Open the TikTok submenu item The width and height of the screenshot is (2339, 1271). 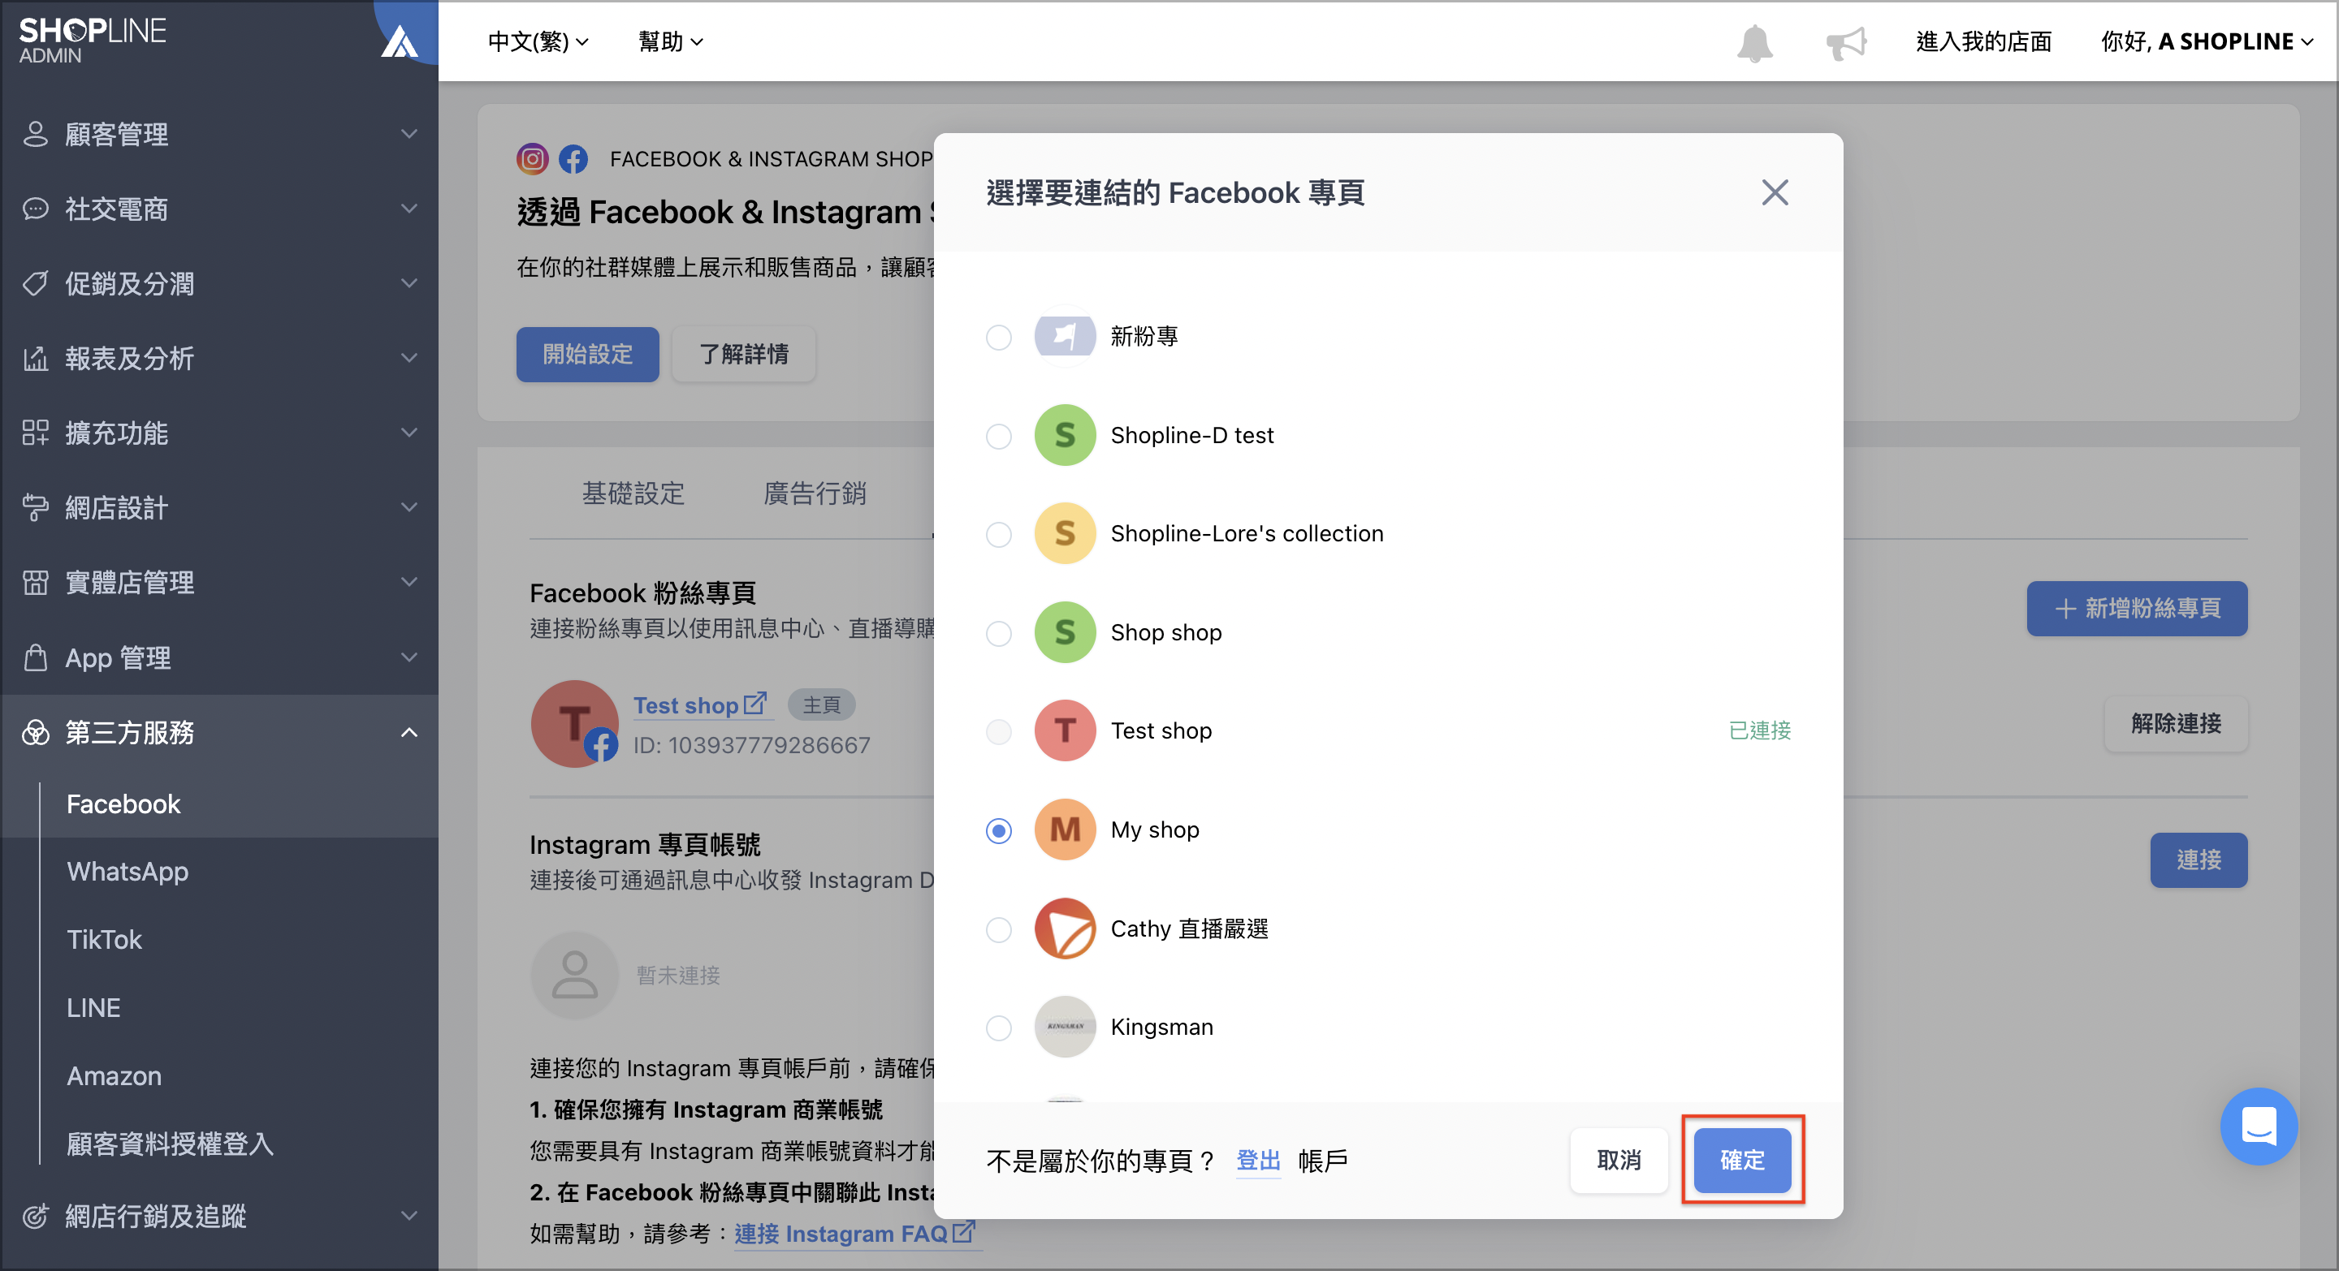[105, 940]
